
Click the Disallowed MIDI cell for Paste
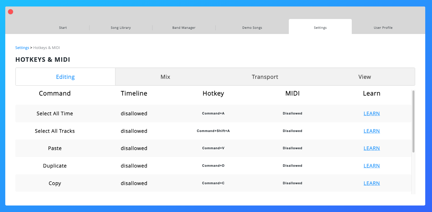(292, 148)
